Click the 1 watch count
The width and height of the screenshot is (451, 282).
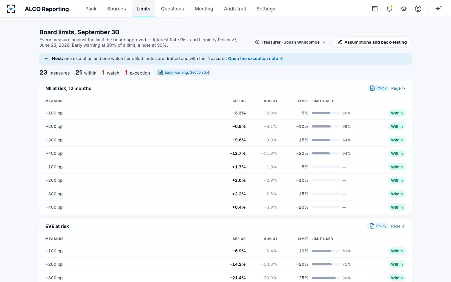coord(111,73)
